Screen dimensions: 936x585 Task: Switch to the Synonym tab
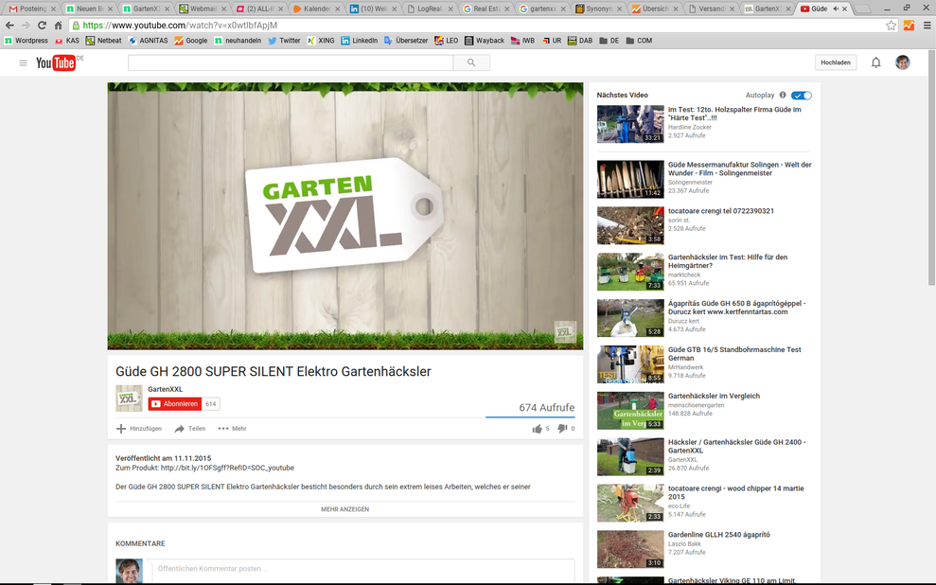[598, 9]
